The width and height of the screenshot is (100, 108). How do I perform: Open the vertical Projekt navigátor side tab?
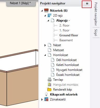pyautogui.click(x=96, y=14)
